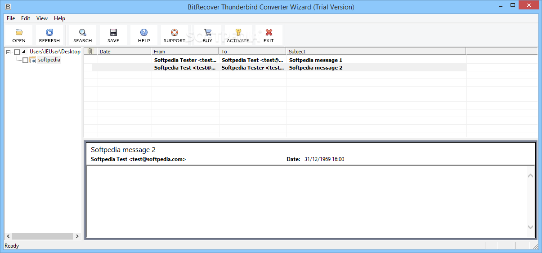
Task: Click the Exit red cross icon
Action: pyautogui.click(x=269, y=32)
